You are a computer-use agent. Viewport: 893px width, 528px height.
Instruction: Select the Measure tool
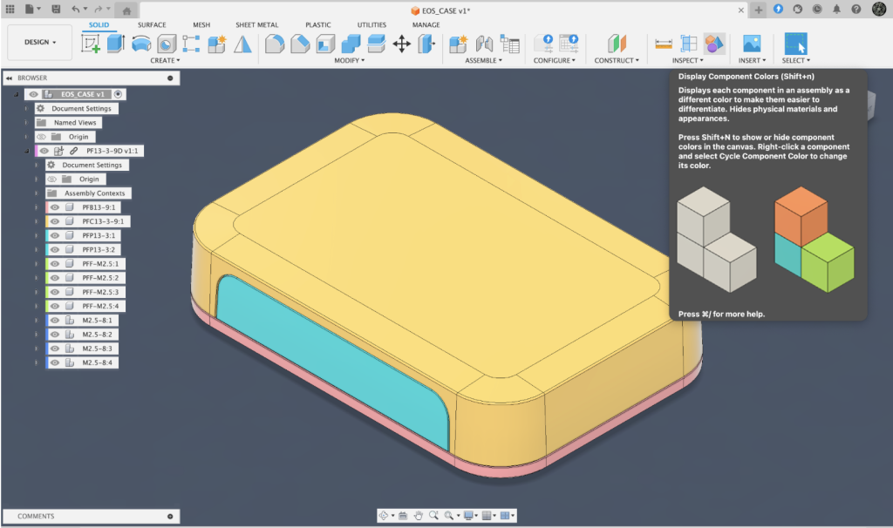[x=664, y=44]
